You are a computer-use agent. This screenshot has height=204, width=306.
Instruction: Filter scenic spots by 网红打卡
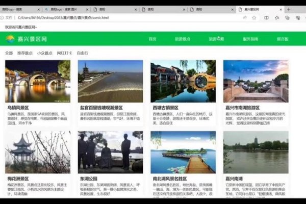(64, 53)
